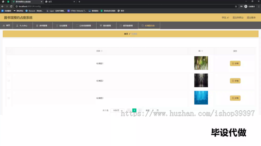Open the 轮播图3 blue underwater thumbnail

coord(201,98)
